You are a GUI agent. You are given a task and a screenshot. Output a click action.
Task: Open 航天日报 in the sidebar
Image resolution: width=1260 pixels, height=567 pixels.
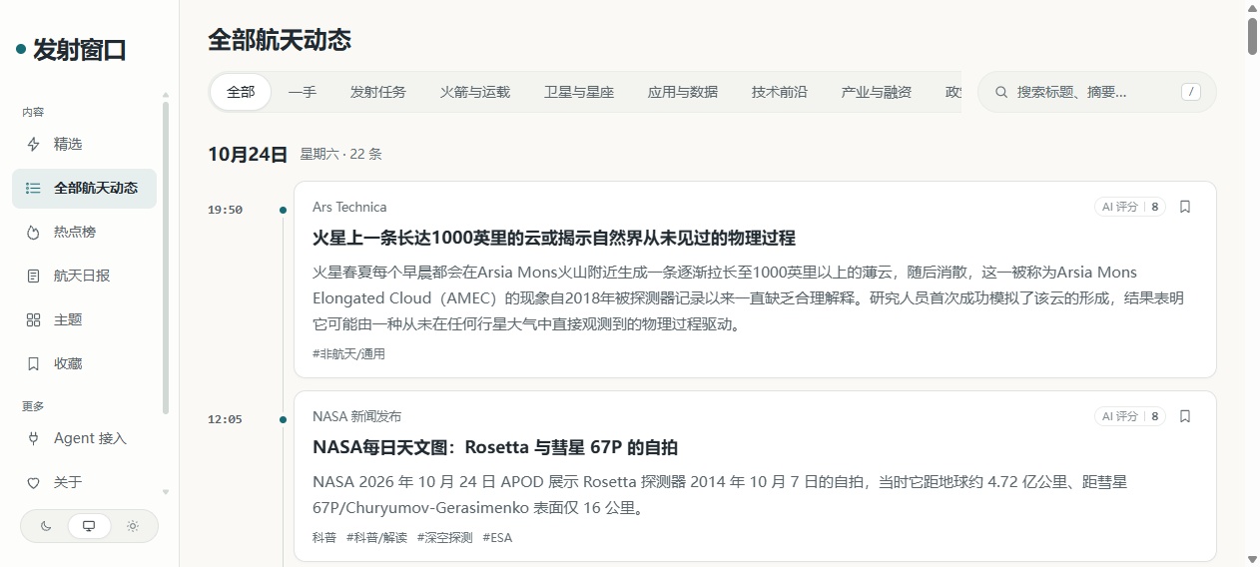pos(85,276)
